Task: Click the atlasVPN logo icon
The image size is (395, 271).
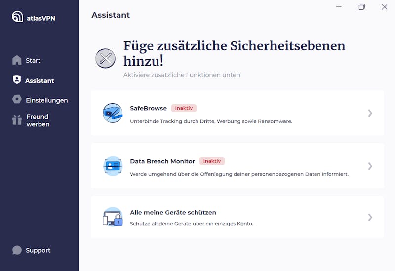Action: pyautogui.click(x=17, y=17)
